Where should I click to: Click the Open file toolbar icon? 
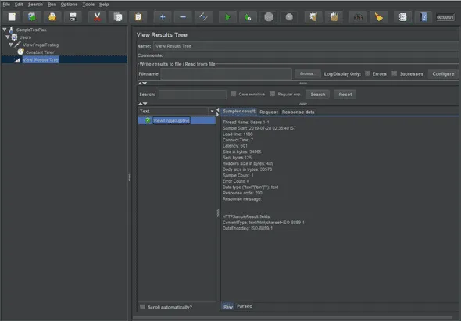point(52,17)
